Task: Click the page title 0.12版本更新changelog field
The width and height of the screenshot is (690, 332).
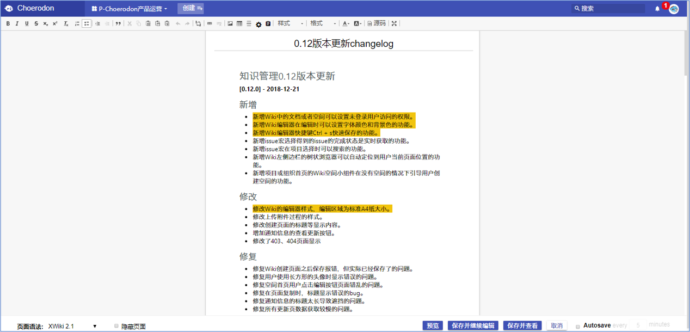Action: pos(344,44)
